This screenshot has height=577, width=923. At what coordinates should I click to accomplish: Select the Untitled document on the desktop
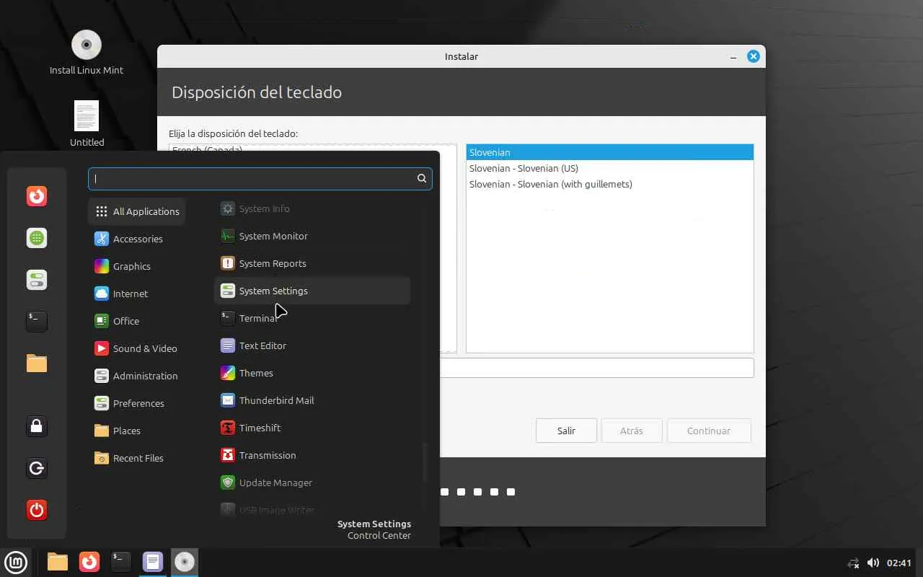pos(87,124)
